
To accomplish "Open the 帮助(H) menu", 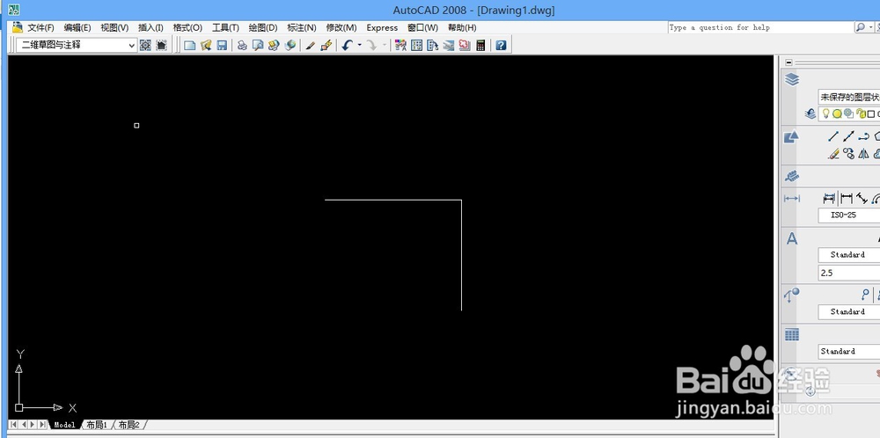I will (x=462, y=27).
